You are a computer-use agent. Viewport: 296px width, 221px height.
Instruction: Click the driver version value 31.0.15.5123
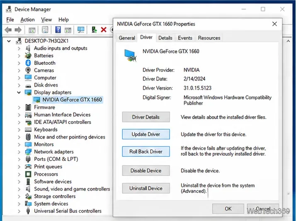coord(197,88)
